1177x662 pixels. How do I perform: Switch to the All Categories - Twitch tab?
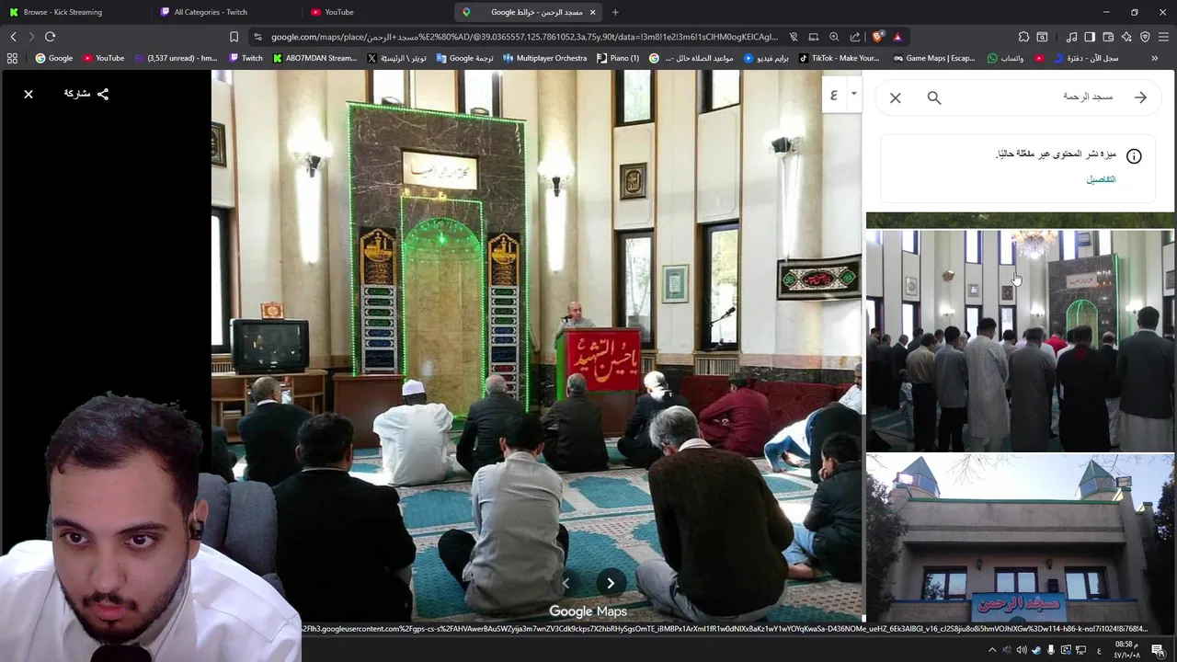point(225,12)
